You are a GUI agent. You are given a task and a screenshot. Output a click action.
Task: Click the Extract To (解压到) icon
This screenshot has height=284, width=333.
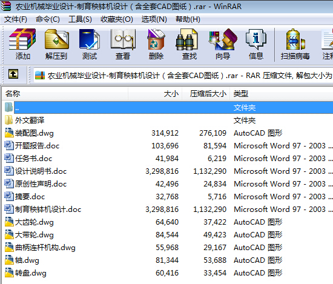pos(56,40)
